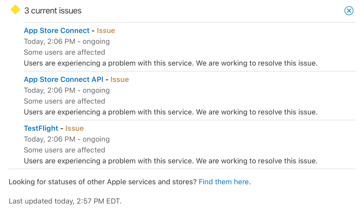Click "Some users are affected" under App Store Connect

tap(65, 52)
